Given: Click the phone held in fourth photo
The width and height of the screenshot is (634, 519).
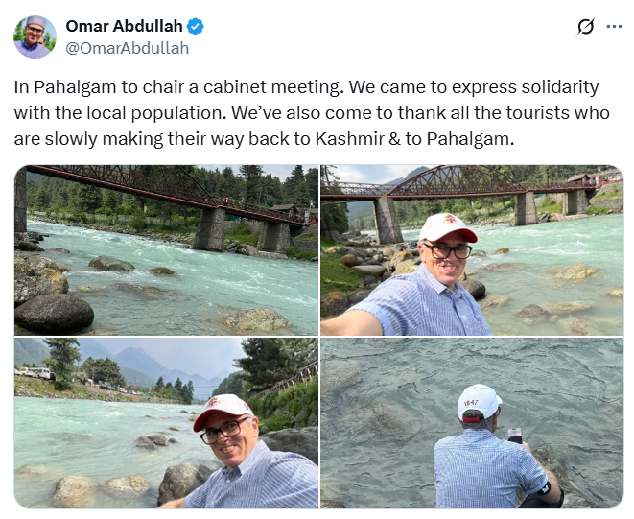Looking at the screenshot, I should click(x=515, y=436).
